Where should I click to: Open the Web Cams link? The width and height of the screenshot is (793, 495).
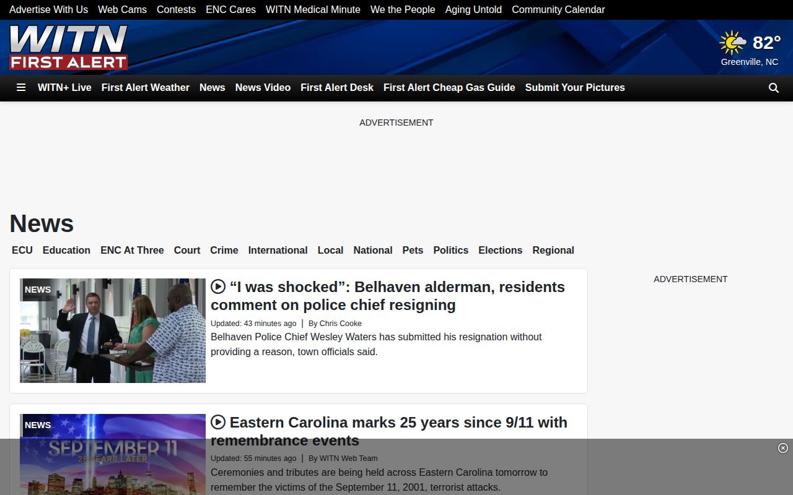(x=123, y=10)
